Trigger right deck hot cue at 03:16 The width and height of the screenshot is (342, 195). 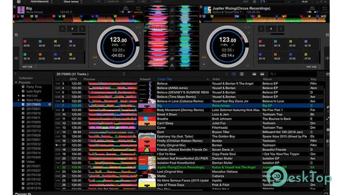click(265, 57)
